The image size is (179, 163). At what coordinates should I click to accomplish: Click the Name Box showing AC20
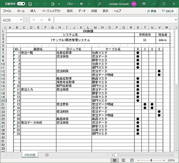pos(10,20)
